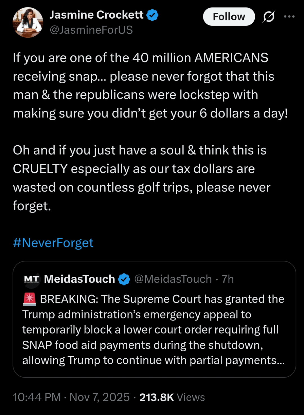Open the #NeverForget hashtag
Viewport: 304px width, 415px height.
(x=53, y=243)
